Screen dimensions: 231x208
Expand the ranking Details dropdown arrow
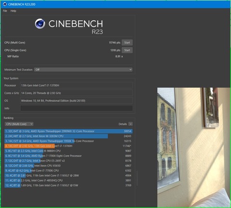(130, 124)
